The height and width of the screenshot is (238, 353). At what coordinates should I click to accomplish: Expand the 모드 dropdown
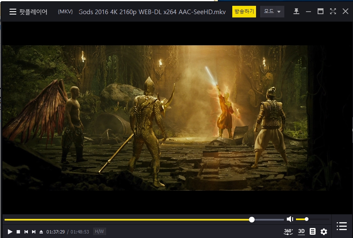coord(272,12)
